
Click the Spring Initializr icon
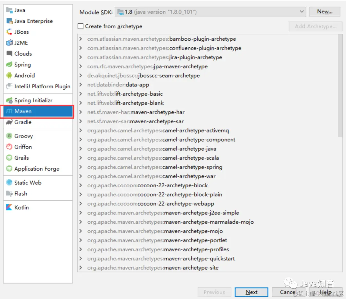(9, 100)
